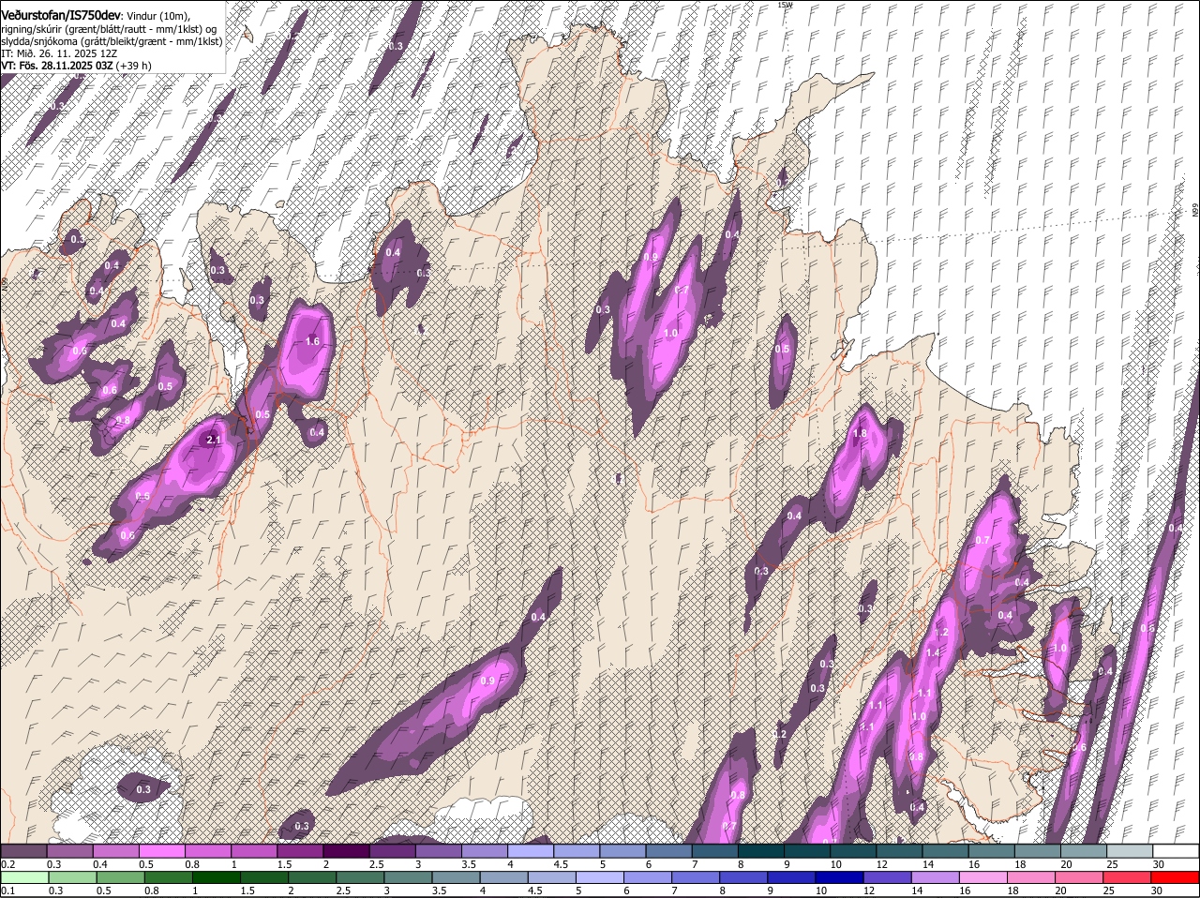Click the pale green 0.1 swatch in lower legend

click(25, 877)
